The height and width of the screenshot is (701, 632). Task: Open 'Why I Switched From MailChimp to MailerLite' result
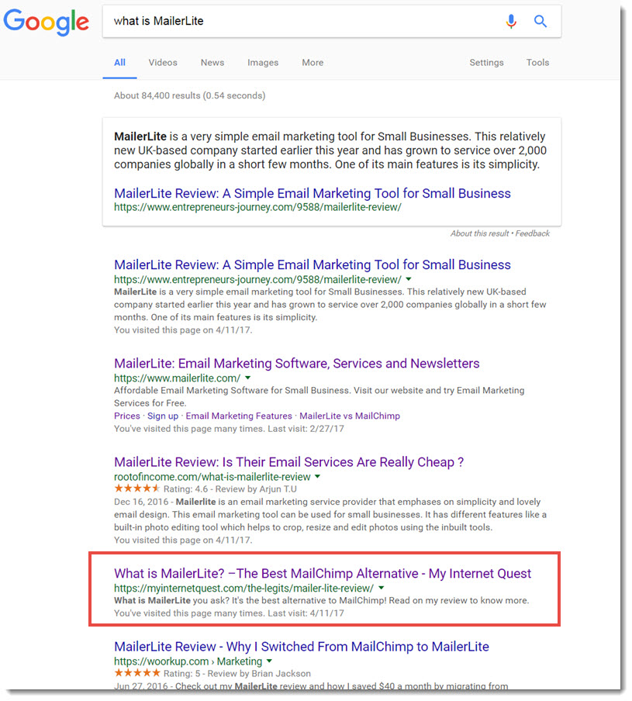point(301,647)
